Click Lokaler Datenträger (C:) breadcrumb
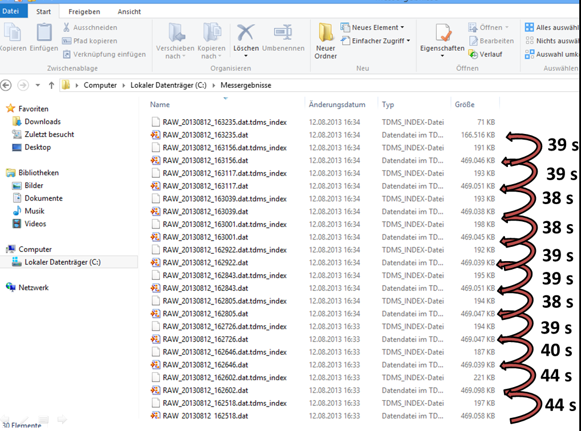The image size is (581, 431). click(168, 85)
